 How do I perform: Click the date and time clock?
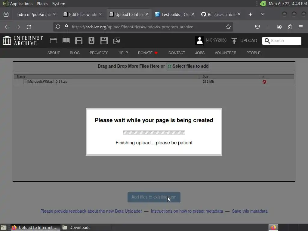288,4
